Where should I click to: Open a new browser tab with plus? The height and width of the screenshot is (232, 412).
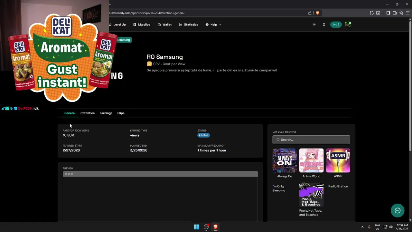pos(110,4)
